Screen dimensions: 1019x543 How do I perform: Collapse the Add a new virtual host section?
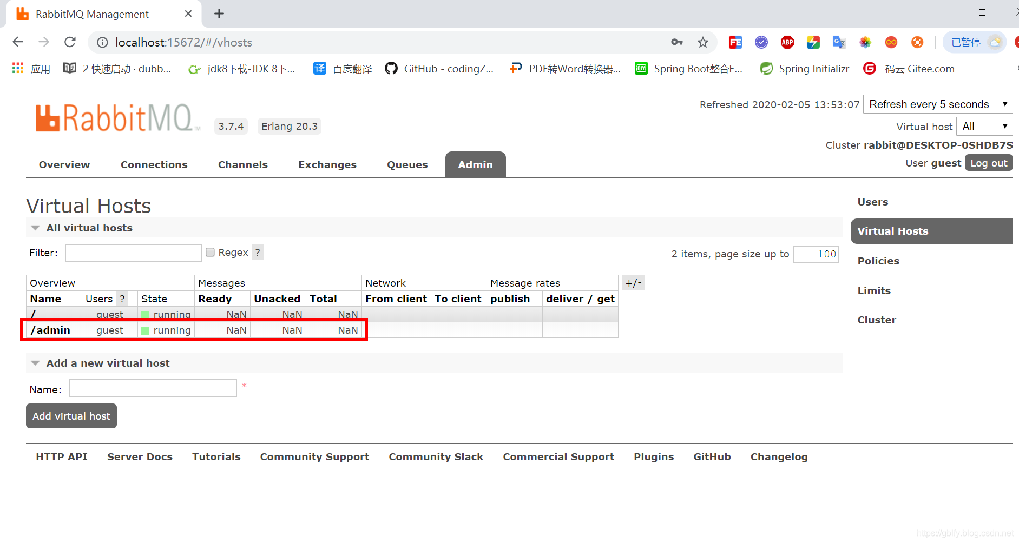[x=108, y=363]
